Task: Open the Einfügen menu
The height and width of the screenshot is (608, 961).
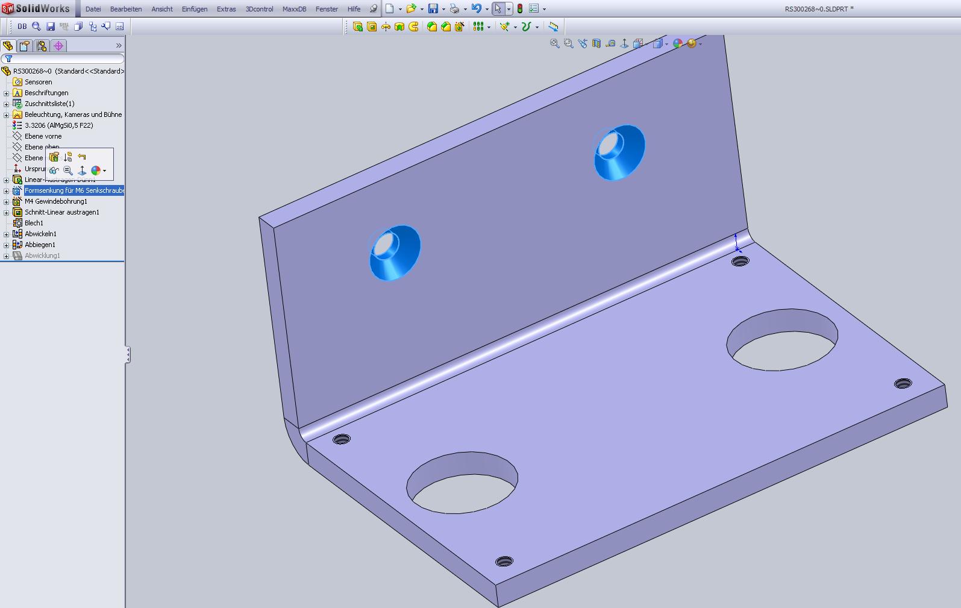Action: 195,9
